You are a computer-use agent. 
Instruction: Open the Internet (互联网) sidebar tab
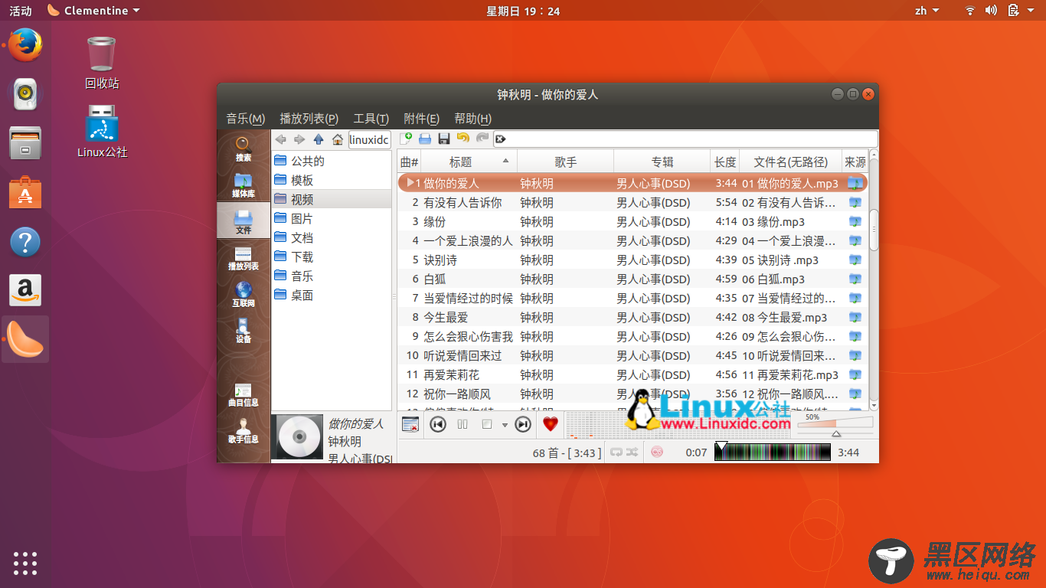tap(243, 295)
